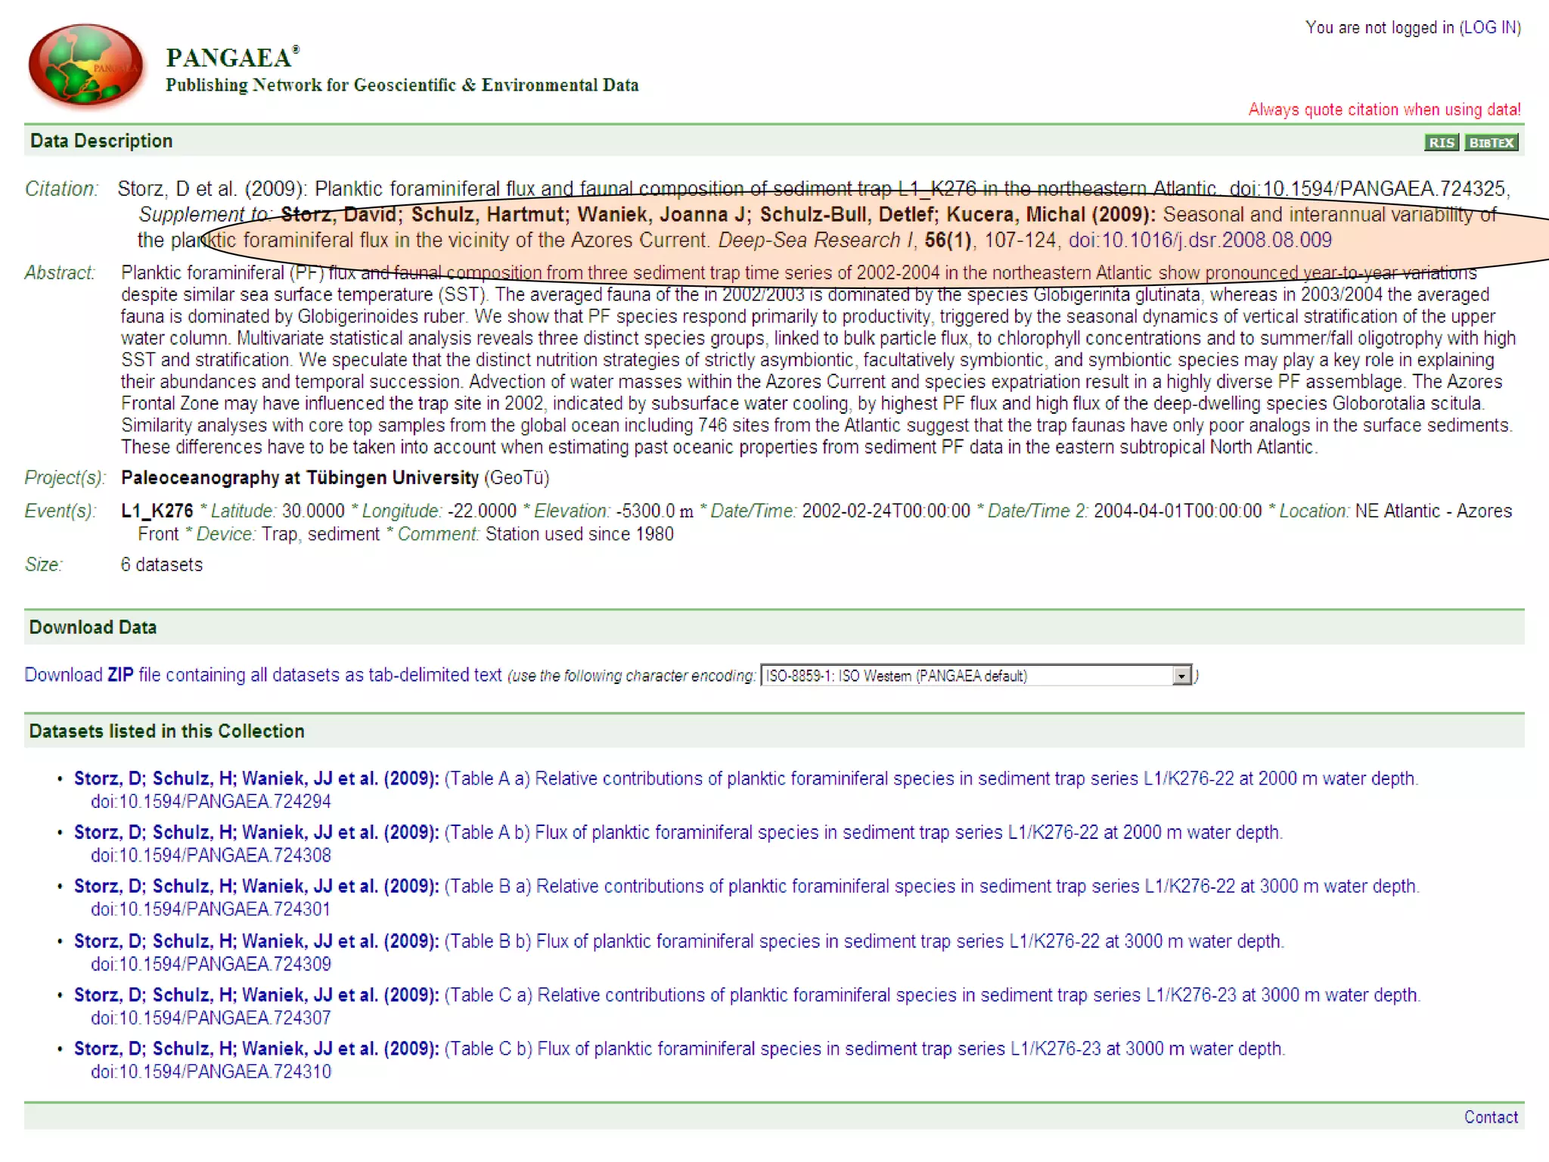This screenshot has height=1162, width=1549.
Task: Click the PANGAEA globe logo
Action: pos(85,64)
